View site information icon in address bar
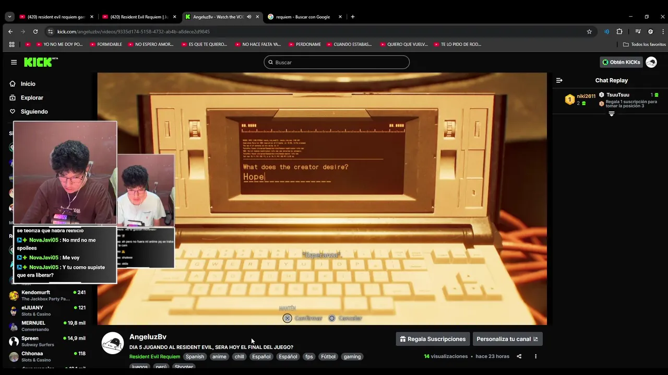Viewport: 668px width, 375px height. (50, 31)
